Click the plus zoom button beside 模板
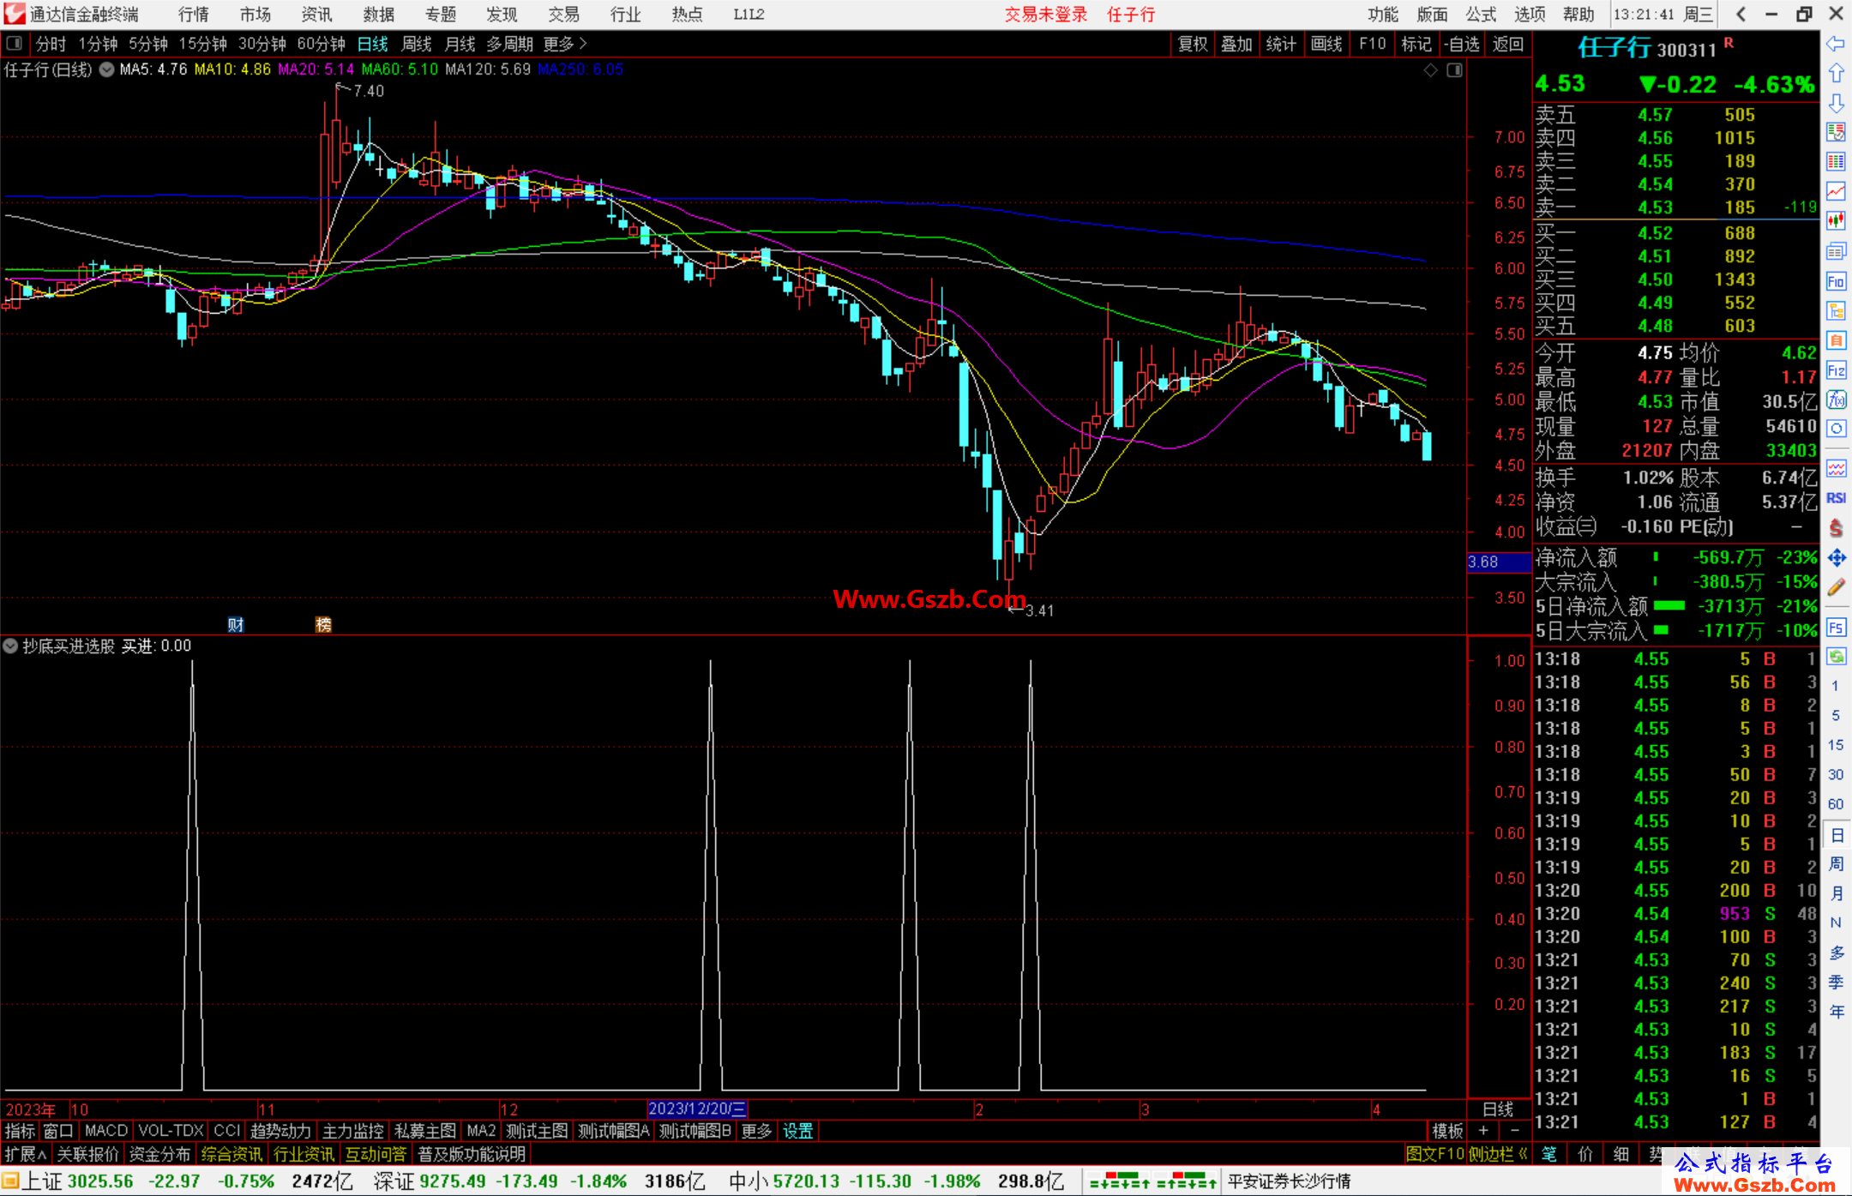Screen dimensions: 1852x1196 click(1483, 1131)
